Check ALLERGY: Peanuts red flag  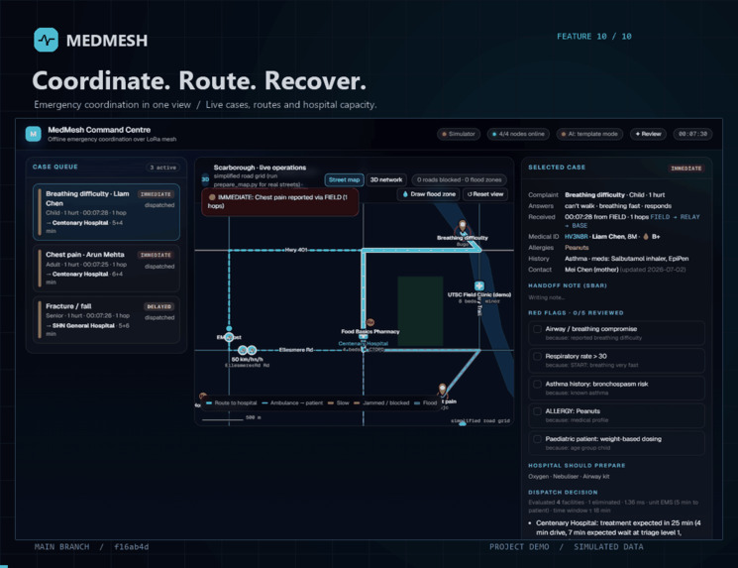[537, 411]
